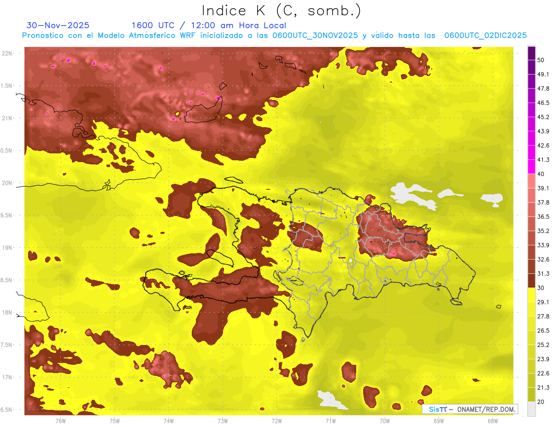Click the "36.5" colorbar value
Screen dimensions: 553x427
(x=543, y=216)
